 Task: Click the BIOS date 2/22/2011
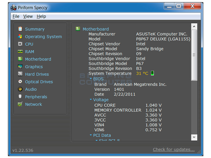point(124,94)
